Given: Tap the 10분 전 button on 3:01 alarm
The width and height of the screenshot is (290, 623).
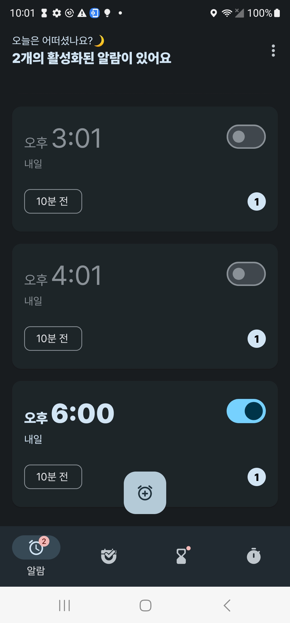Looking at the screenshot, I should 53,201.
